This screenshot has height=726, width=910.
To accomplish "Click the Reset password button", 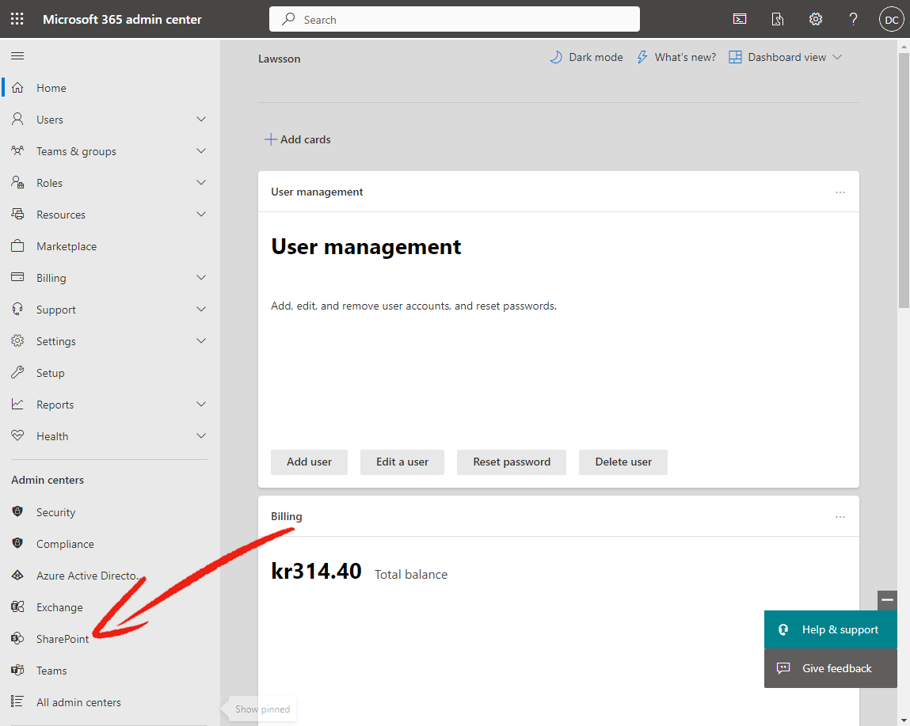I will tap(512, 462).
